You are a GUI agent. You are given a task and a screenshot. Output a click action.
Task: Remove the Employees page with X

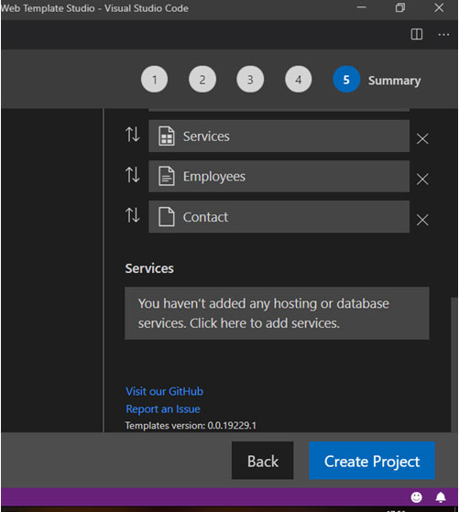(x=422, y=179)
